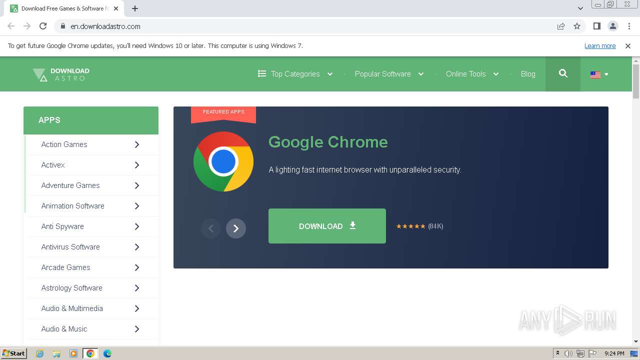
Task: Expand the Audio & Multimedia chevron
Action: 137,308
